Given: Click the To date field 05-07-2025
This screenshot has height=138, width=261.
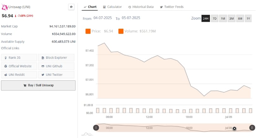Looking at the screenshot, I should tap(131, 18).
